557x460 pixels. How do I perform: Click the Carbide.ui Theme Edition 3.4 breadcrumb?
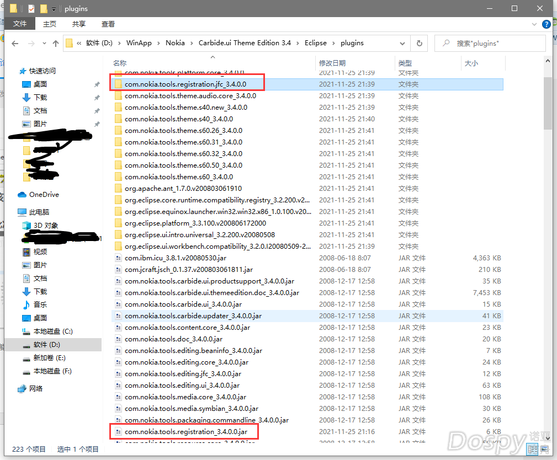click(245, 43)
